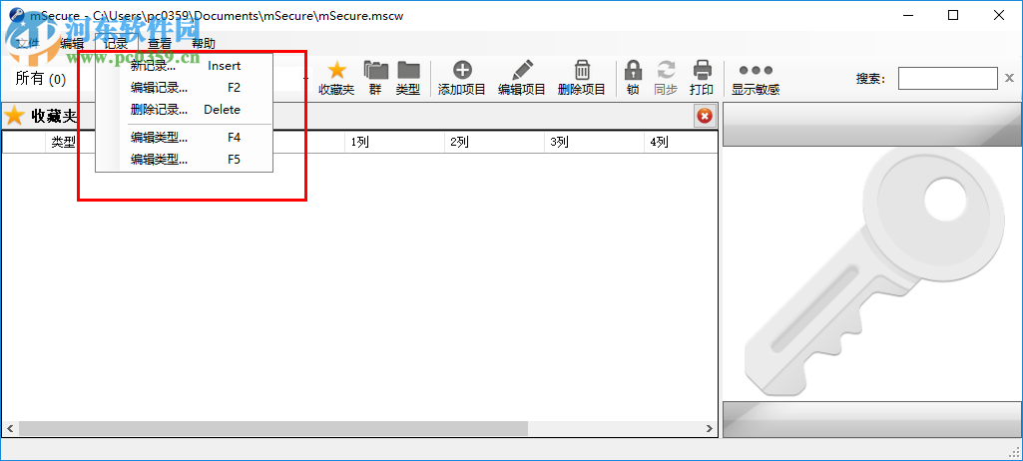Choose 编辑记录... F2 menu entry
1023x461 pixels.
[x=184, y=88]
